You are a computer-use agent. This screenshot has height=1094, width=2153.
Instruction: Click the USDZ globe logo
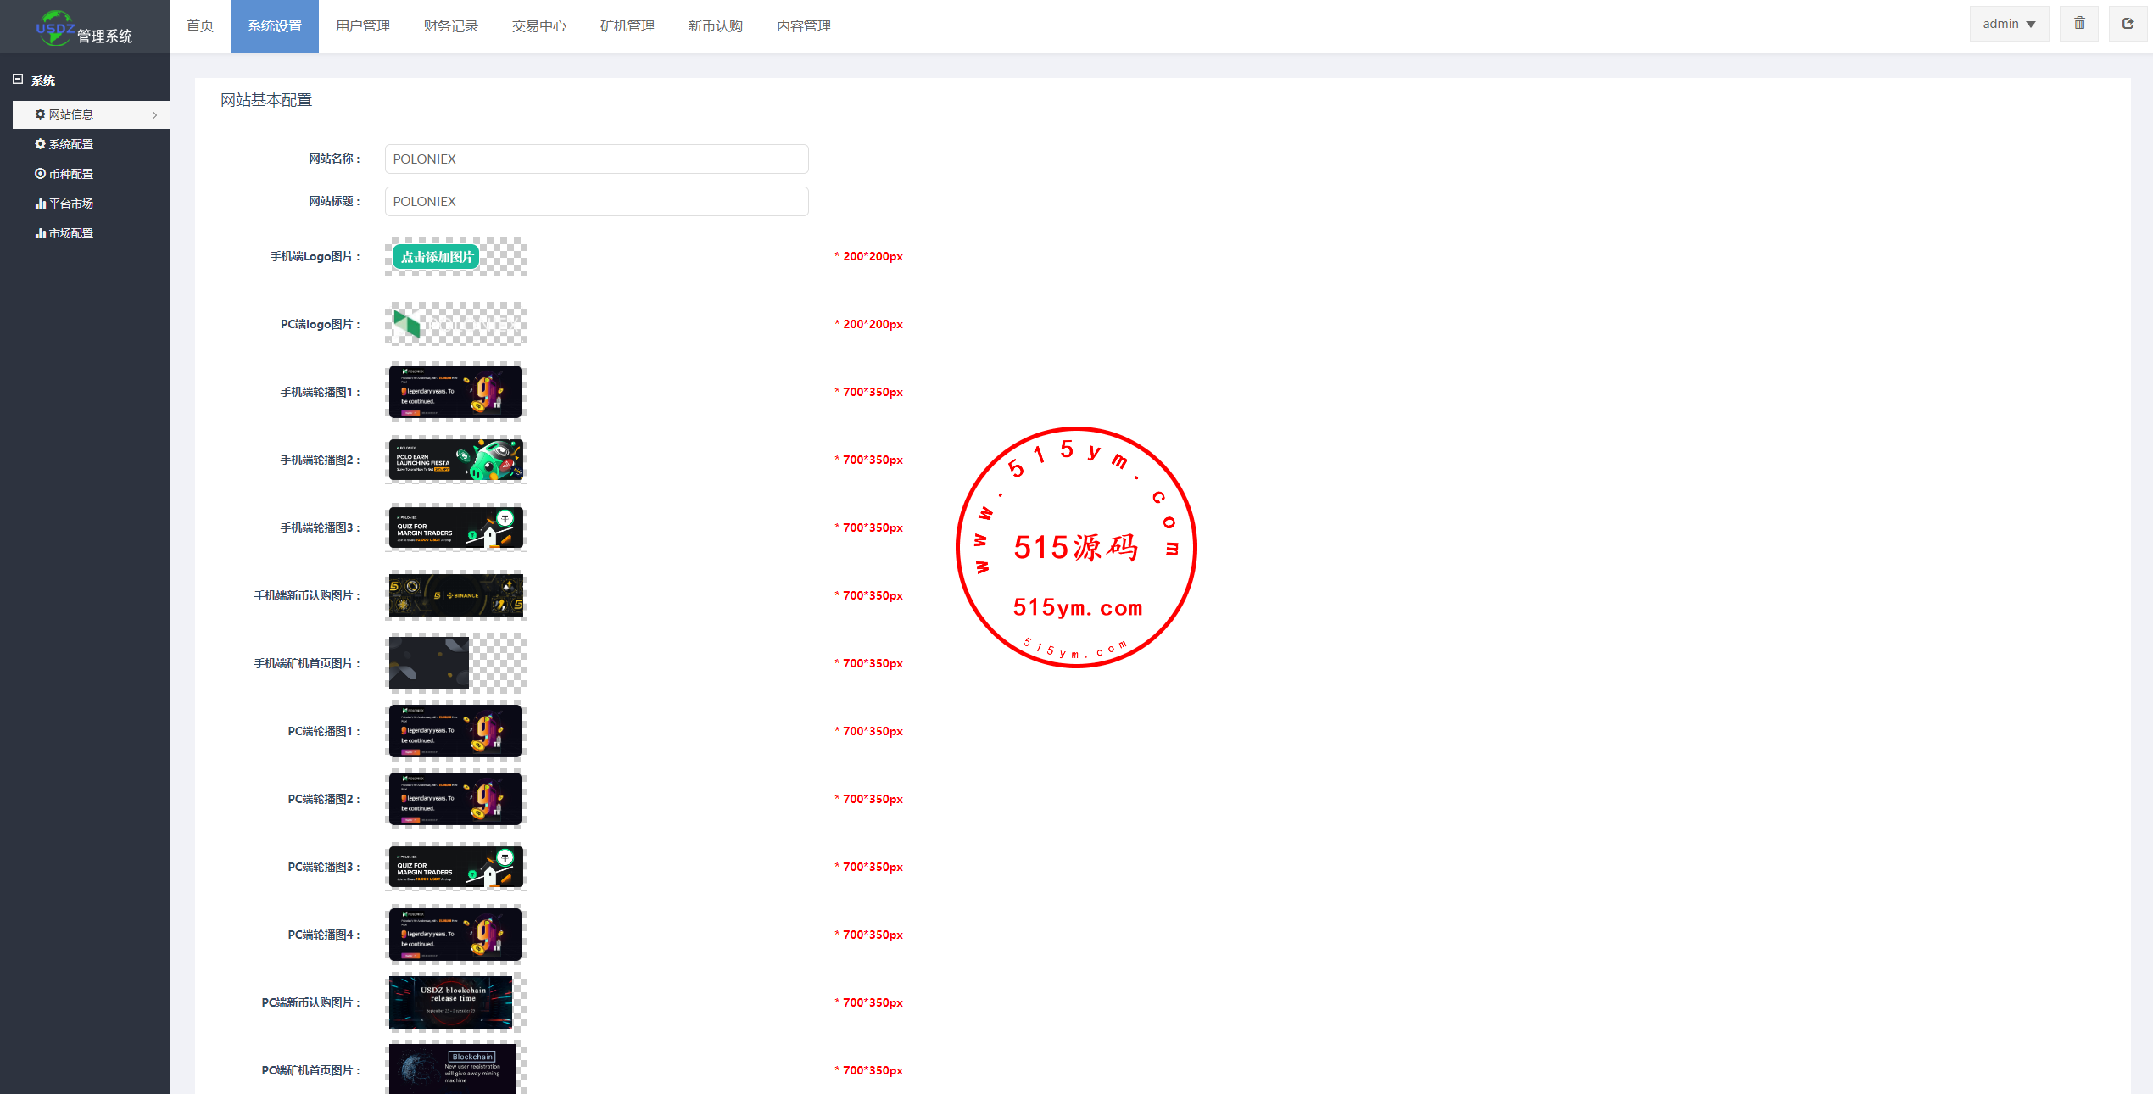click(x=54, y=27)
